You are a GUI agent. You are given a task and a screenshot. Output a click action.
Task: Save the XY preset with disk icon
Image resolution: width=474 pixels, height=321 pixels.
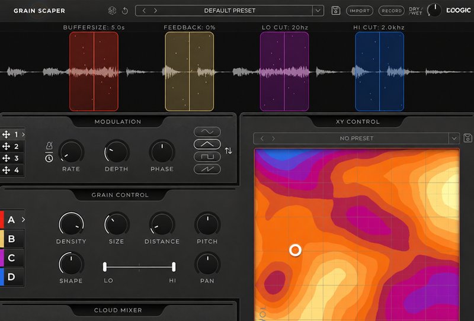click(x=468, y=138)
